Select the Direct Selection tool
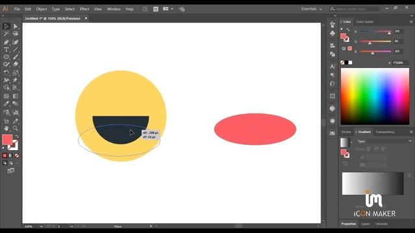Screen dimensions: 415x233 click(16, 26)
